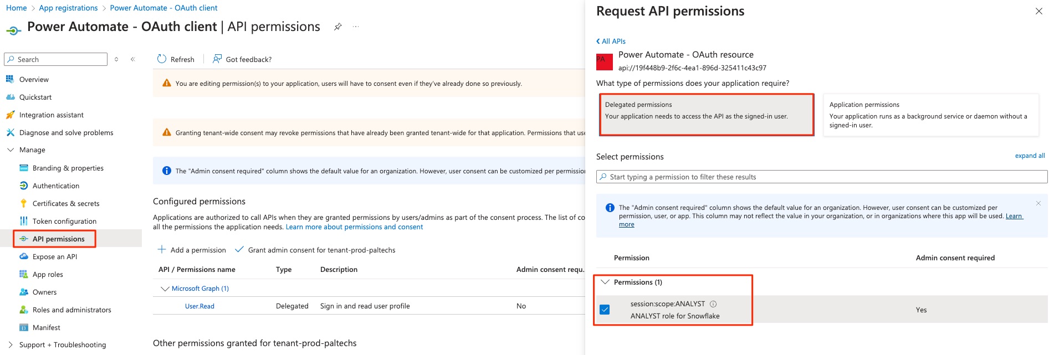Open the ellipsis menu beside the pin
Viewport: 1049px width, 355px height.
[x=355, y=26]
